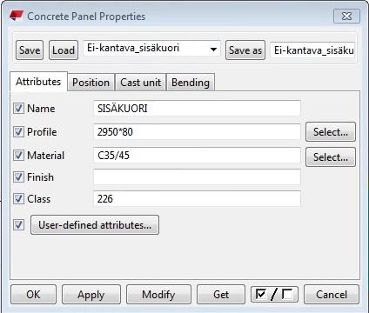Toggle the Material checkbox
Image resolution: width=369 pixels, height=313 pixels.
(18, 155)
